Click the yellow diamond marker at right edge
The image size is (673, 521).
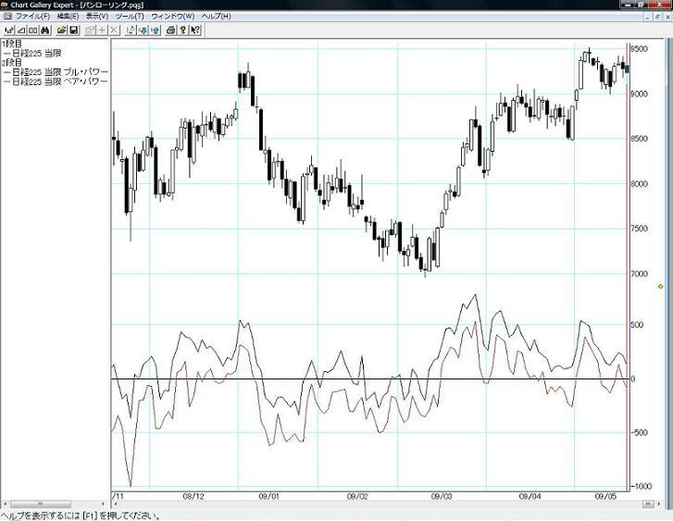tap(660, 287)
